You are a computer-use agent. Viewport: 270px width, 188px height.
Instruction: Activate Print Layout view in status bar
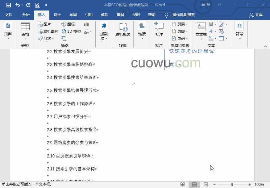194,184
